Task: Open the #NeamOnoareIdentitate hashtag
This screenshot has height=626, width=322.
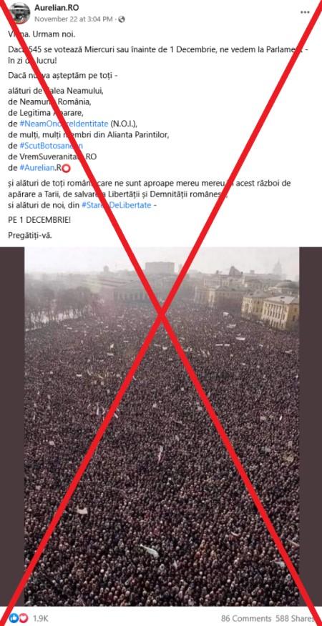Action: point(64,124)
